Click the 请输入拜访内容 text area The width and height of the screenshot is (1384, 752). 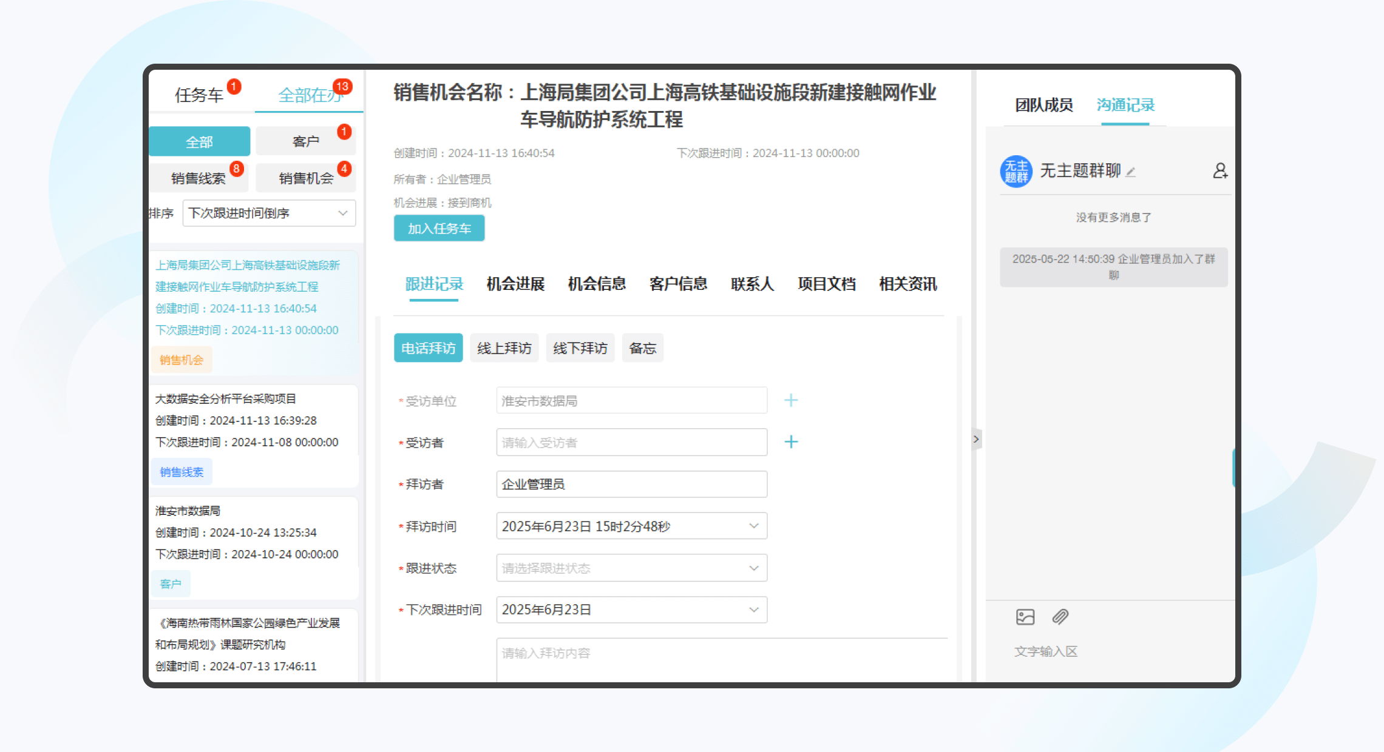[x=722, y=660]
